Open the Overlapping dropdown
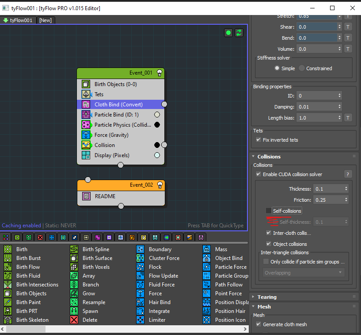This screenshot has height=335, width=361. 304,273
